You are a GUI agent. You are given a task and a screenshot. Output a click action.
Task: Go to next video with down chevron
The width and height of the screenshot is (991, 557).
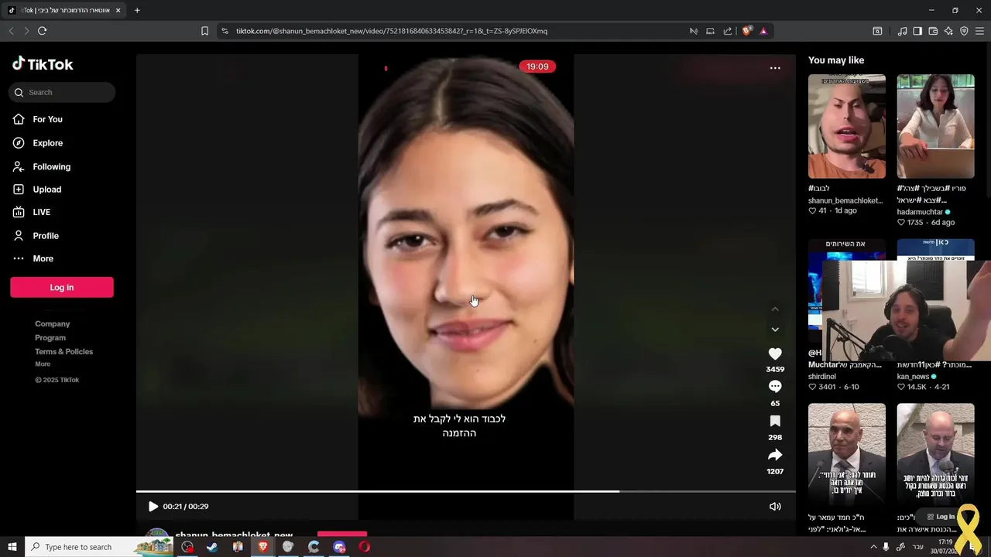pyautogui.click(x=775, y=330)
